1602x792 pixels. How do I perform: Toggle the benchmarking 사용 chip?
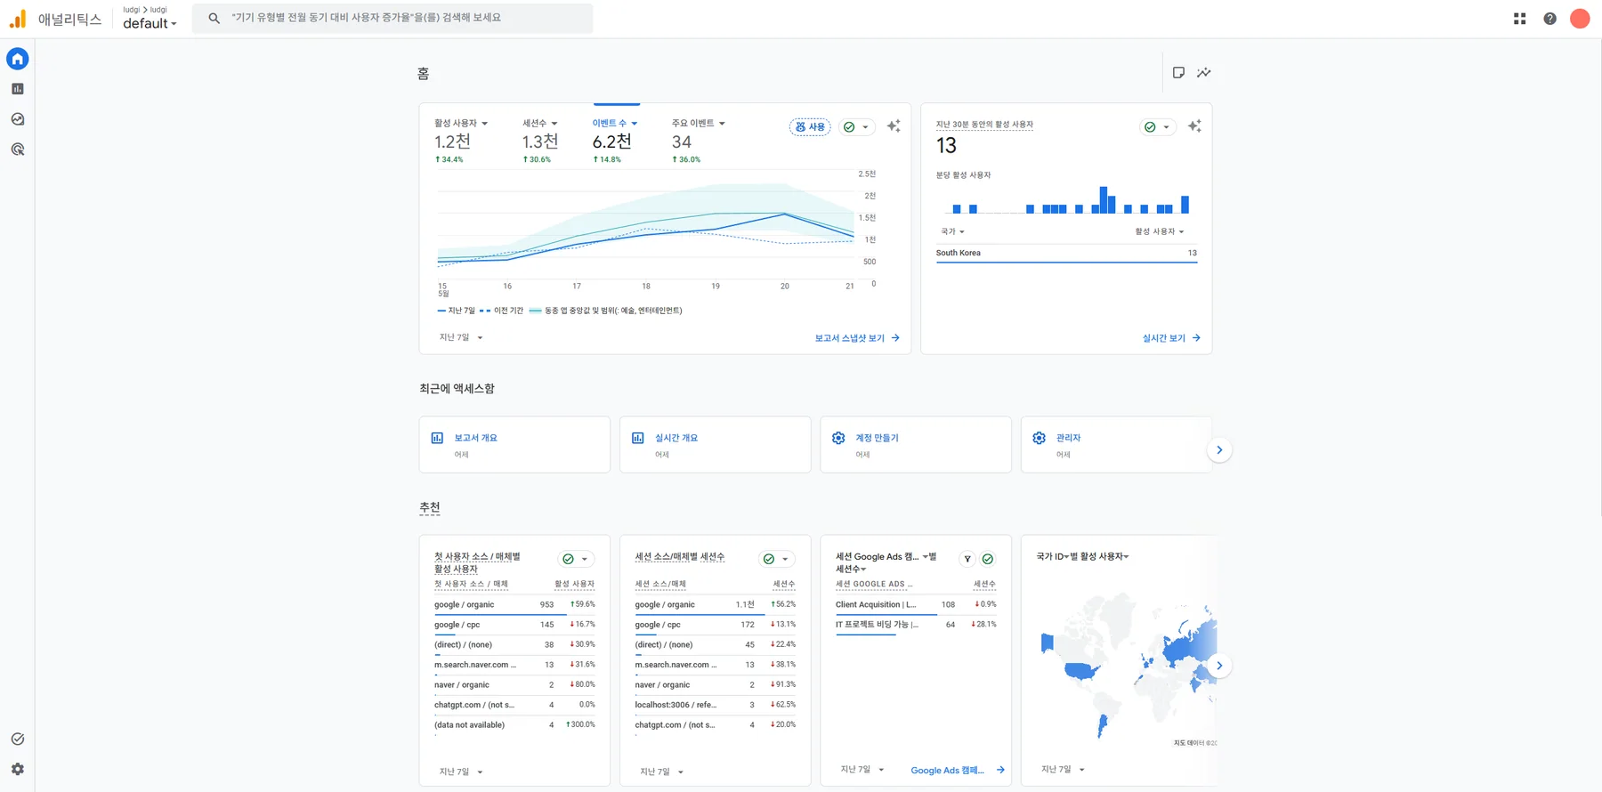click(810, 127)
